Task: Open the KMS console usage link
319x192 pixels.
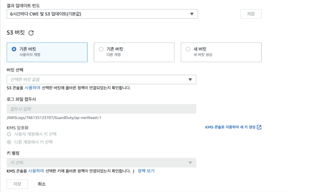Action: (x=36, y=171)
